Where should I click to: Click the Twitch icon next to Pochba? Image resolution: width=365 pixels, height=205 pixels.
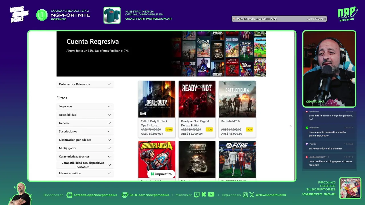pos(307,144)
